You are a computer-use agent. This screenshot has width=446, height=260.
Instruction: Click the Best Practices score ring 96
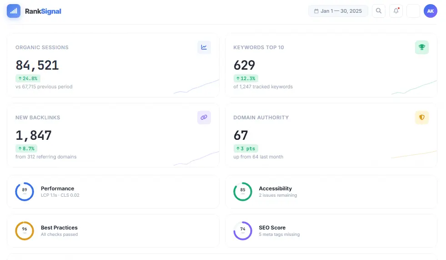[x=25, y=231]
